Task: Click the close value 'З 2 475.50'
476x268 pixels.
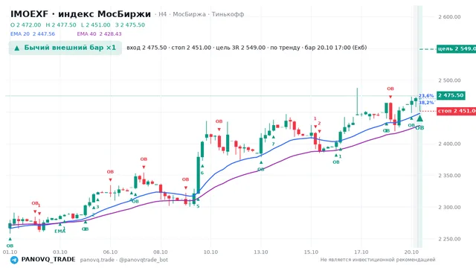Action: (x=130, y=25)
